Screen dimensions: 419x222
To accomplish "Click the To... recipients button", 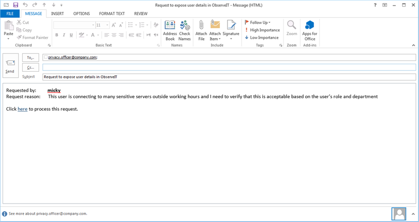I will (x=31, y=57).
